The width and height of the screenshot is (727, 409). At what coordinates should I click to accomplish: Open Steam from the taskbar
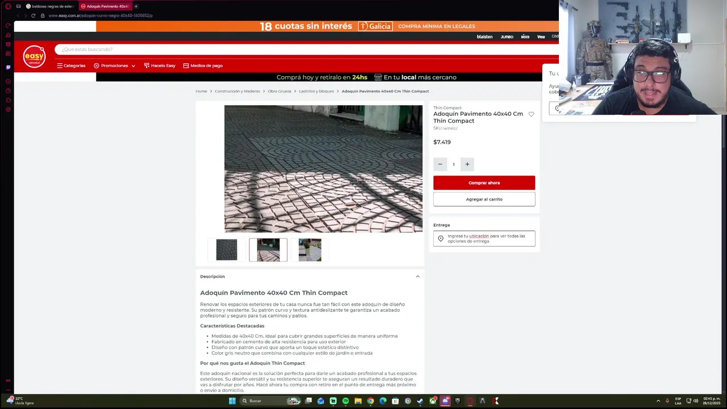tap(420, 401)
